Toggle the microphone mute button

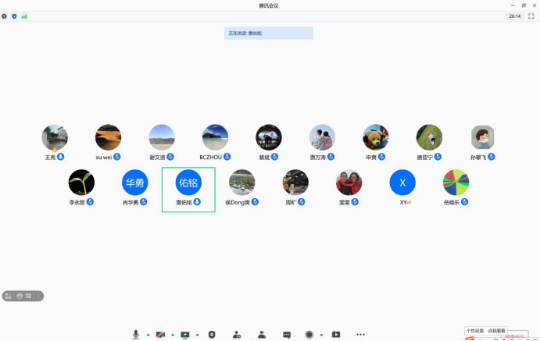click(x=136, y=335)
